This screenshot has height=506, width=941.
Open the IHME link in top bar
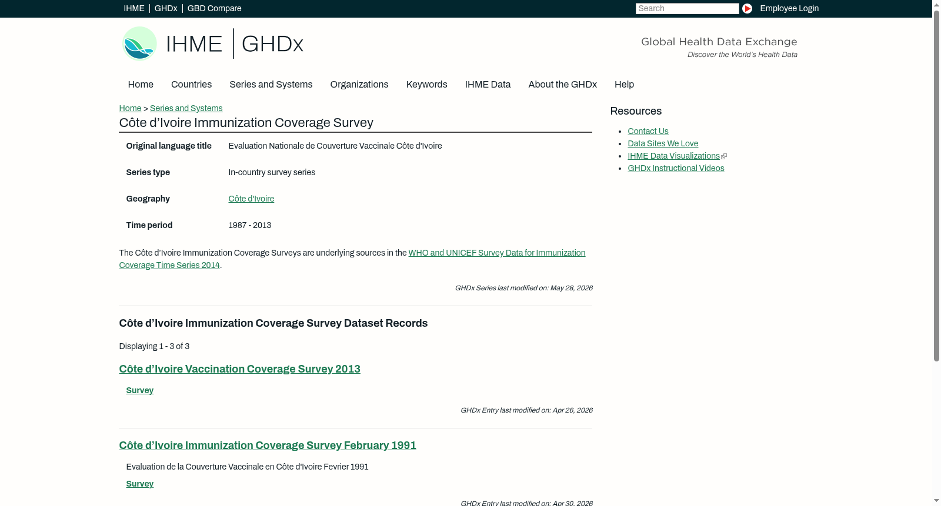[134, 8]
